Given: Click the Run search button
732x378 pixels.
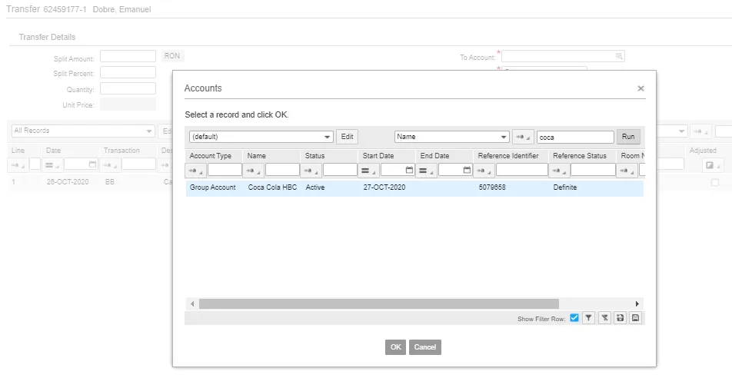Looking at the screenshot, I should [x=628, y=137].
